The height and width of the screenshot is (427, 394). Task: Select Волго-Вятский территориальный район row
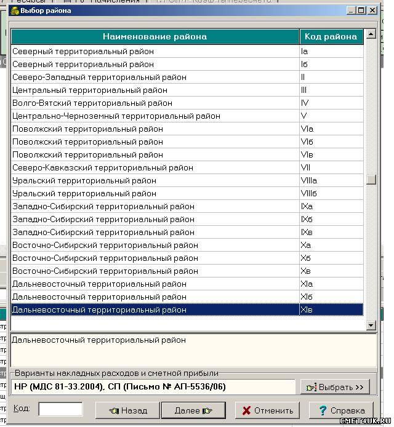[x=187, y=103]
